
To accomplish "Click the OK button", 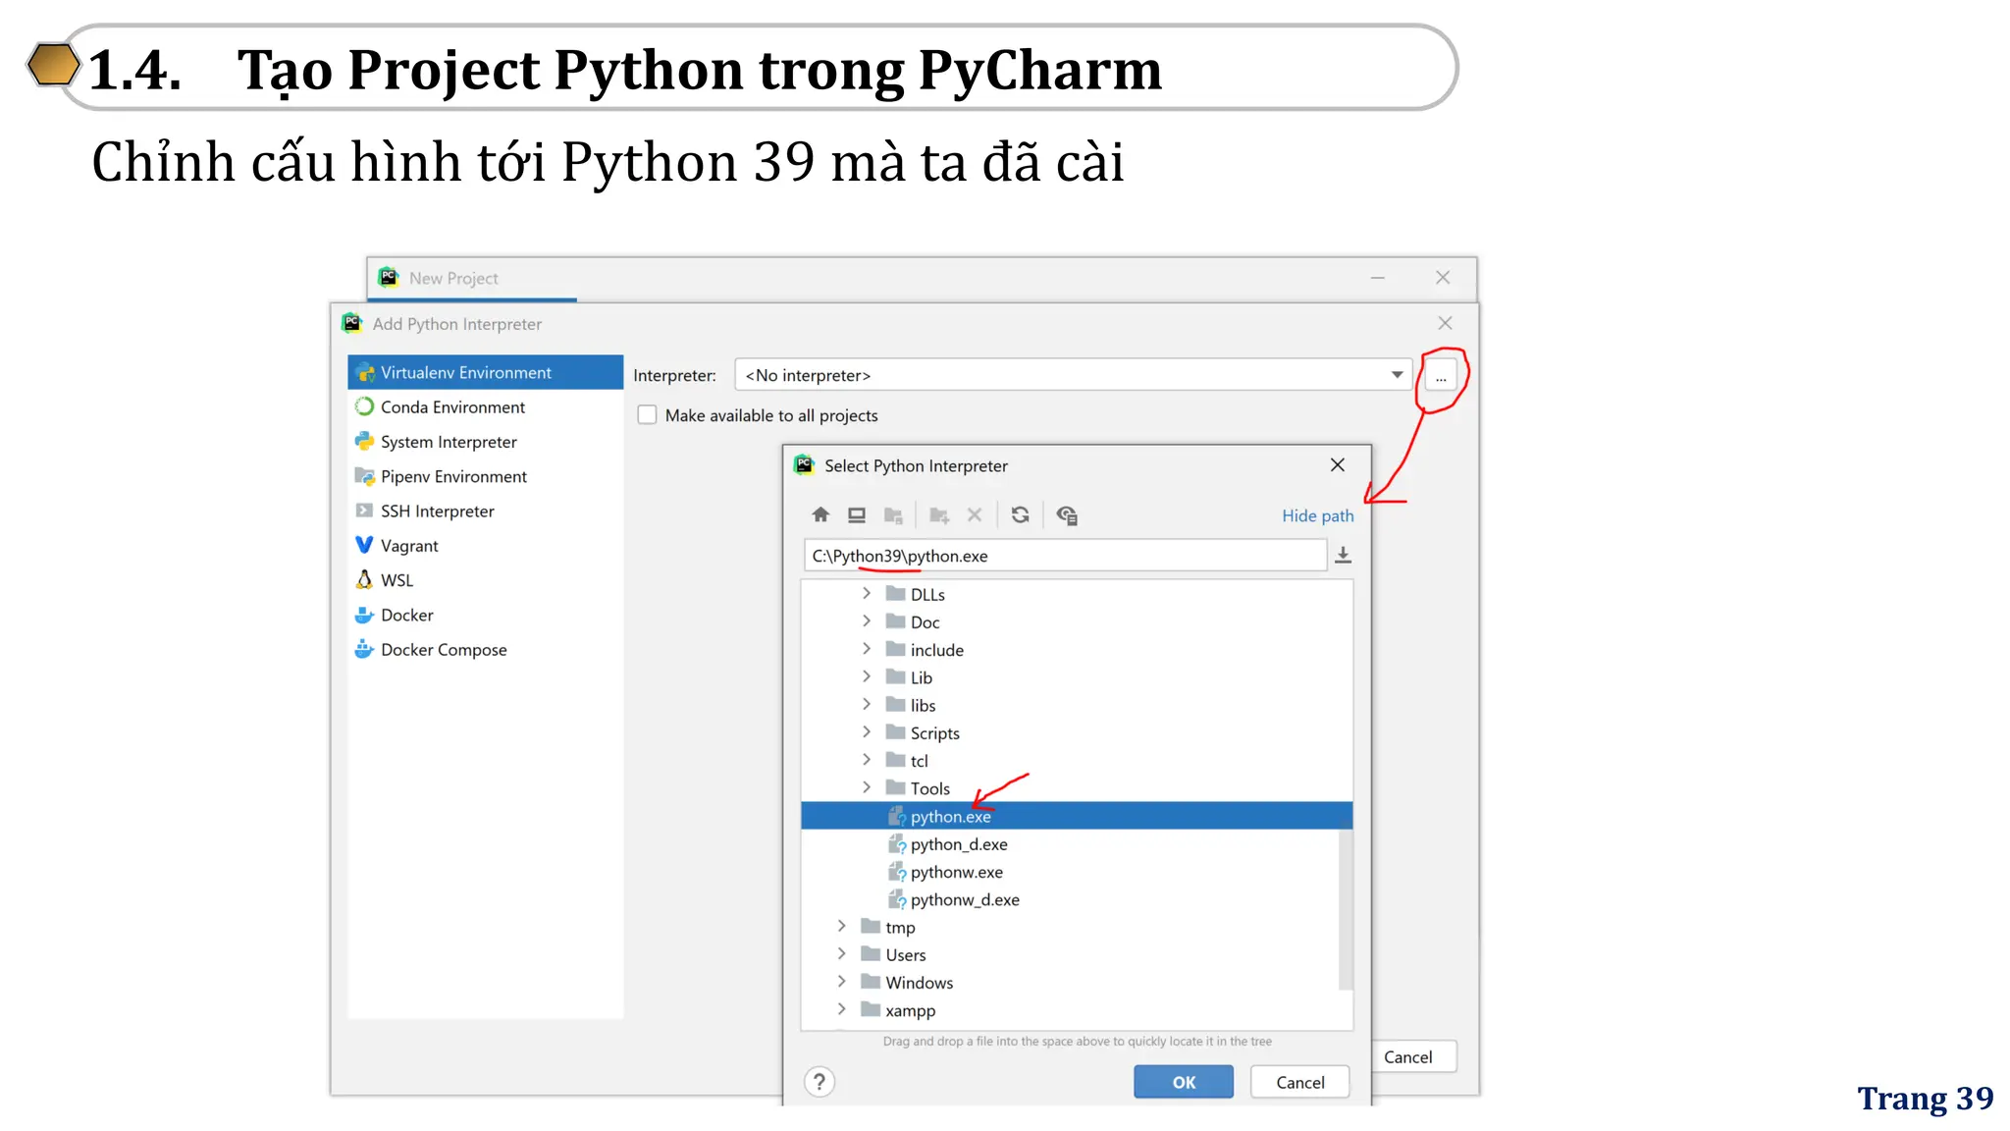I will tap(1184, 1082).
